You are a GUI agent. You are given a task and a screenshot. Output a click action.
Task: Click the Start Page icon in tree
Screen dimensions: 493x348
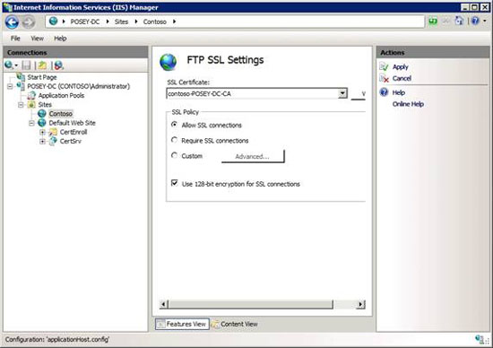21,77
